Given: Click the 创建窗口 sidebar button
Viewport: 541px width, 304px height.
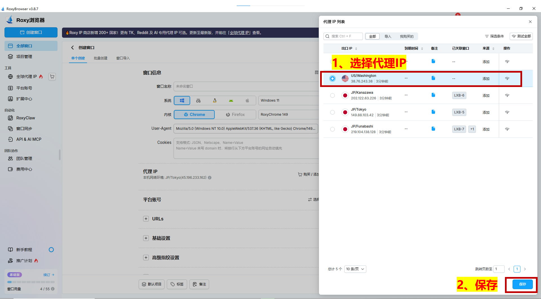Looking at the screenshot, I should click(x=31, y=32).
